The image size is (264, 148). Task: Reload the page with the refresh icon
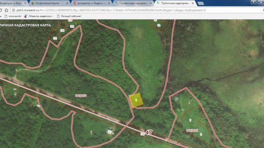click(x=1, y=10)
